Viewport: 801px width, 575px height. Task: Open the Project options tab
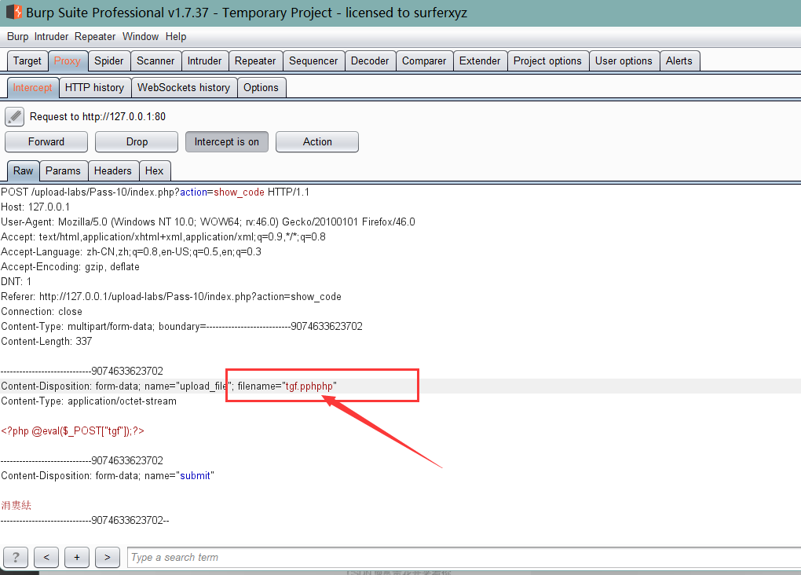(x=547, y=60)
